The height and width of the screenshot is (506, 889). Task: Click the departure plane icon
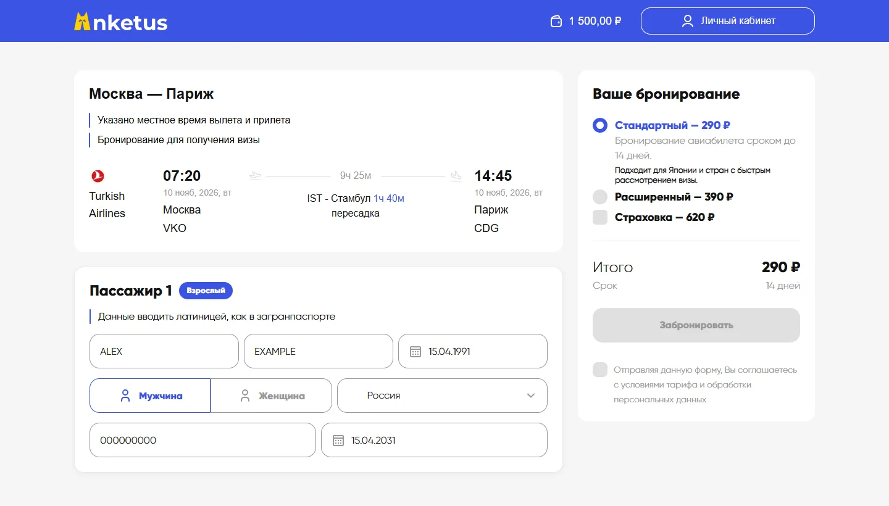[256, 176]
